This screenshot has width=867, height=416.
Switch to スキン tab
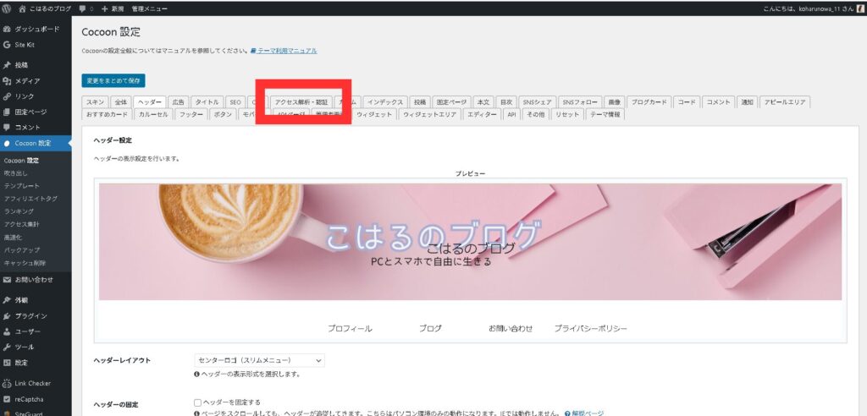(95, 102)
